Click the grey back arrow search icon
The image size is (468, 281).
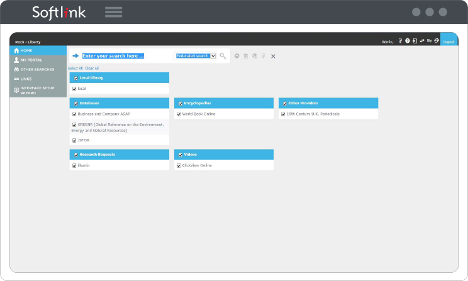[237, 56]
